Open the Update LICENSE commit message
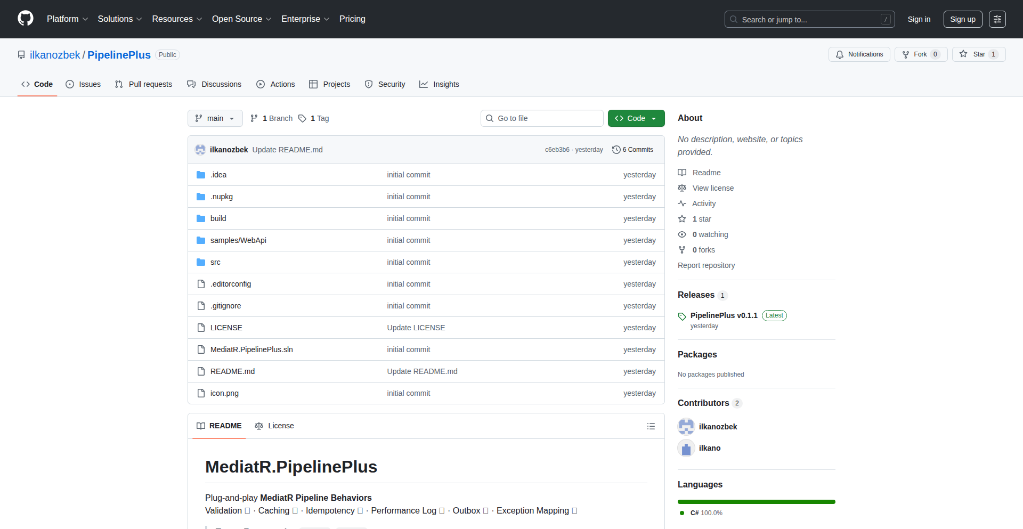 coord(416,328)
